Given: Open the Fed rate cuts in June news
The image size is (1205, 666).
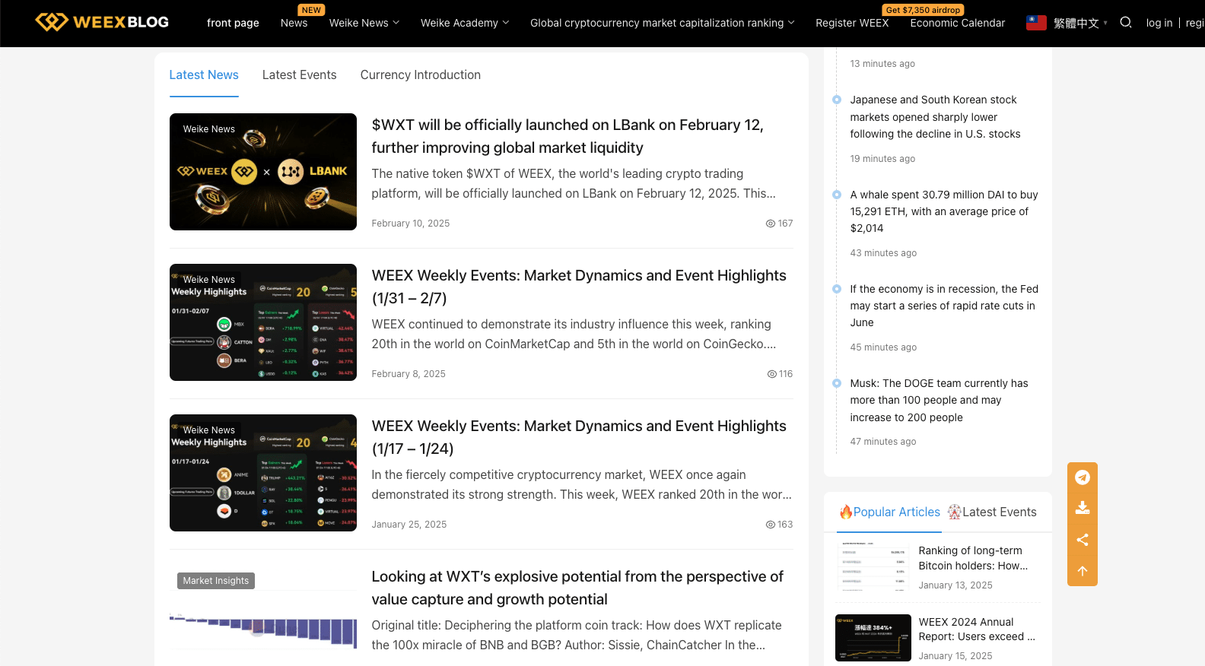Looking at the screenshot, I should point(944,306).
